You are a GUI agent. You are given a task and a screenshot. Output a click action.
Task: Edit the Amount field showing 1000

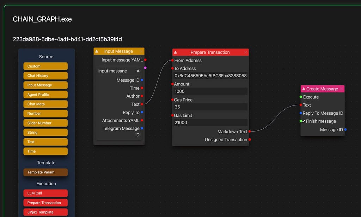click(x=210, y=91)
